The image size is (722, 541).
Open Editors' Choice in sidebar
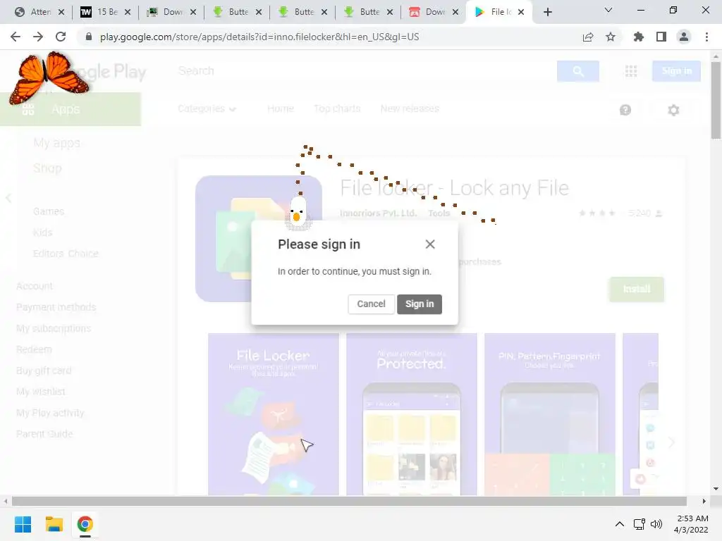[66, 254]
